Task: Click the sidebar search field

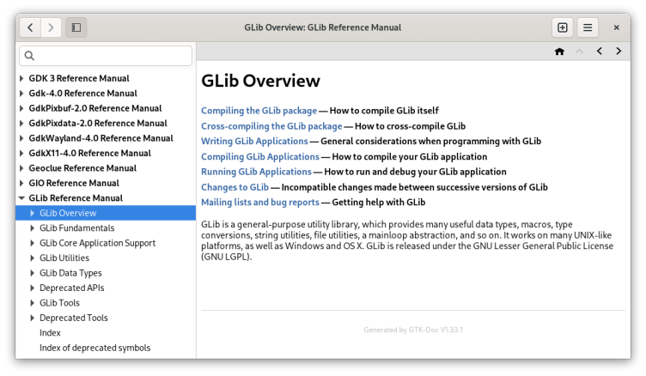Action: tap(106, 56)
